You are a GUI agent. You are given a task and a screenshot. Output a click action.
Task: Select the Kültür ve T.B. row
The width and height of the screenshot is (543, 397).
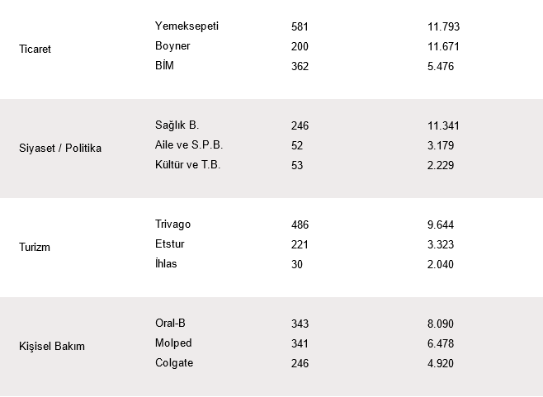(187, 164)
